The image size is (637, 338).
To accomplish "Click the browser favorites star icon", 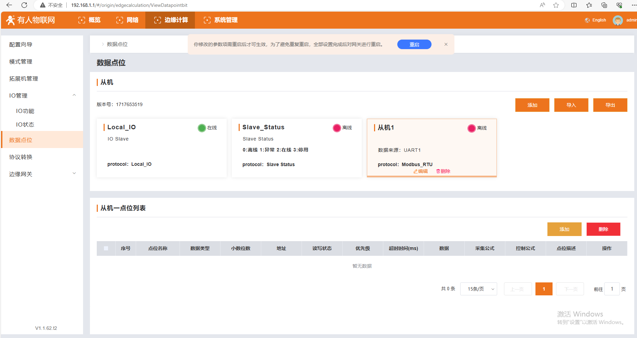I will pos(556,5).
